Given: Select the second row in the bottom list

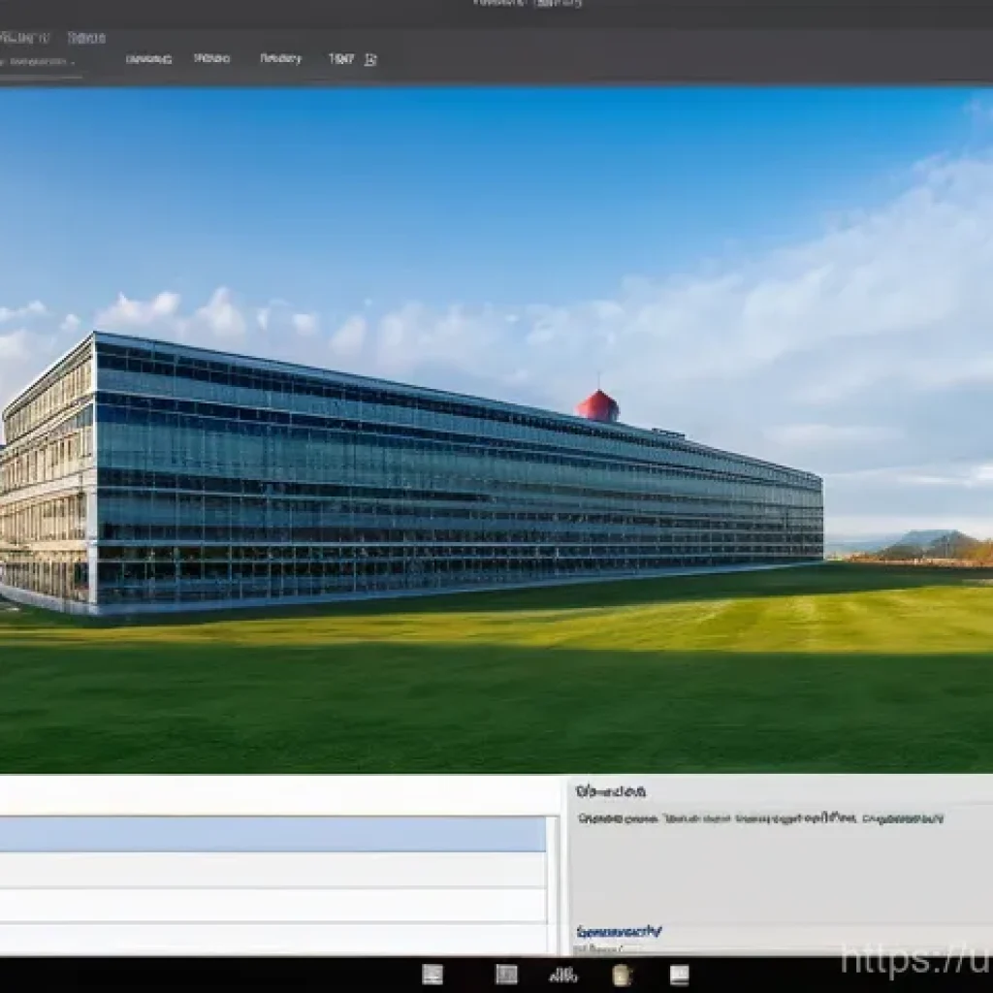Looking at the screenshot, I should coord(272,870).
